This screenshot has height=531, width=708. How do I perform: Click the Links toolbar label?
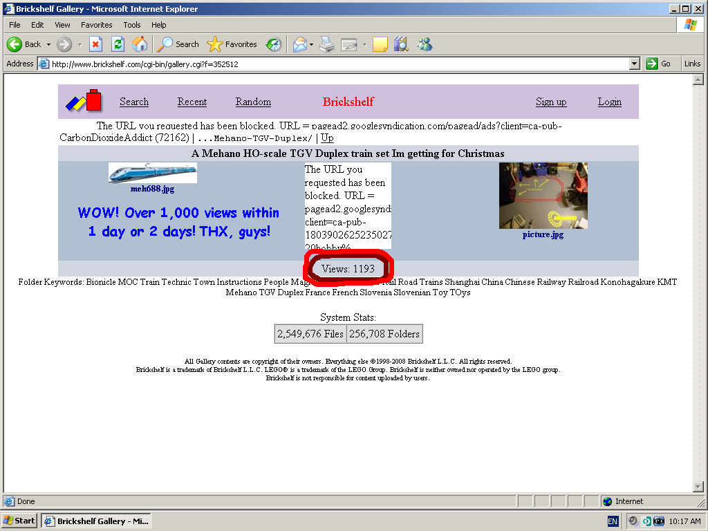692,64
